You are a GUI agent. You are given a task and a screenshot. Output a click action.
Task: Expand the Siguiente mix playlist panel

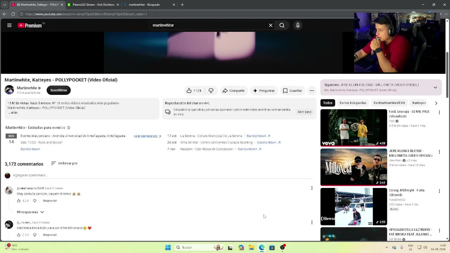pyautogui.click(x=435, y=87)
